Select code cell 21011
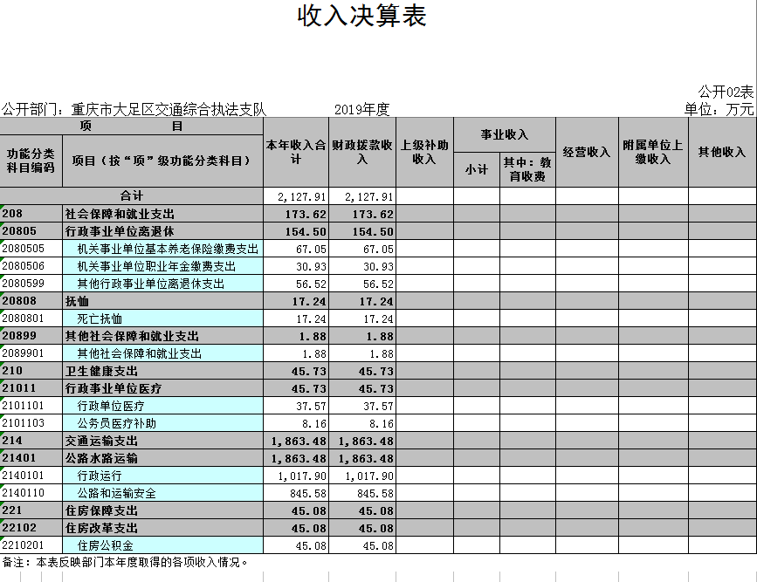This screenshot has width=757, height=582. pos(31,387)
